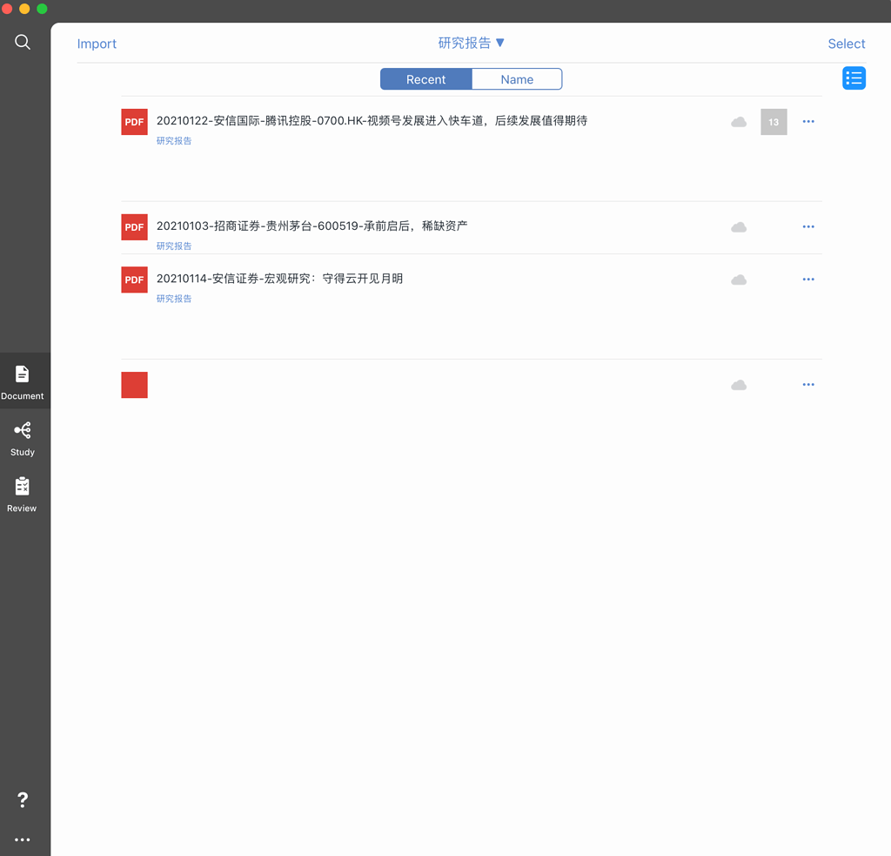Image resolution: width=891 pixels, height=856 pixels.
Task: Sort documents by Name tab
Action: [517, 79]
